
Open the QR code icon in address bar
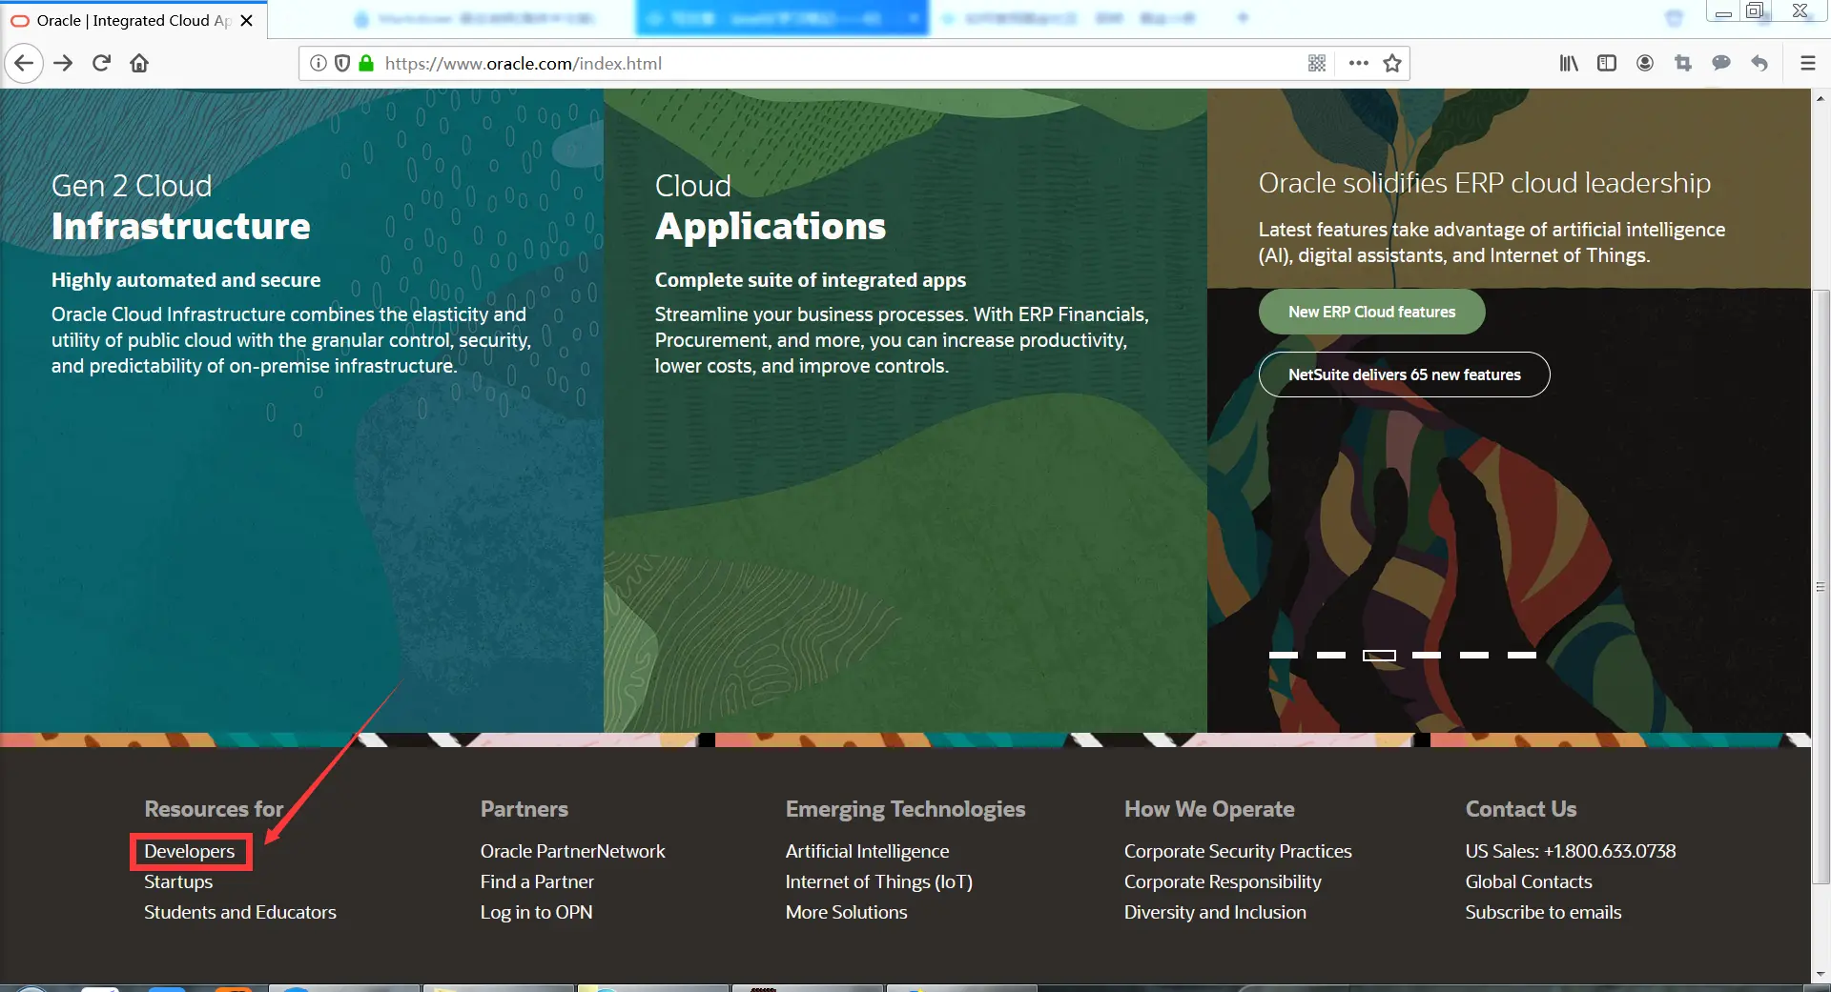(x=1317, y=64)
